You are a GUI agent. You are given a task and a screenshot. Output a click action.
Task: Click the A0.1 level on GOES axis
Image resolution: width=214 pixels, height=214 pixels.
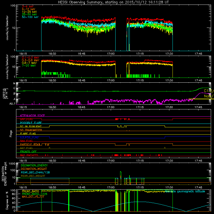(x=12, y=104)
